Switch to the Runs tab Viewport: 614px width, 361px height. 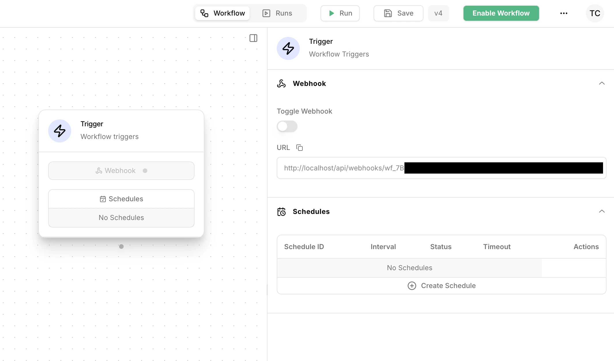coord(278,13)
